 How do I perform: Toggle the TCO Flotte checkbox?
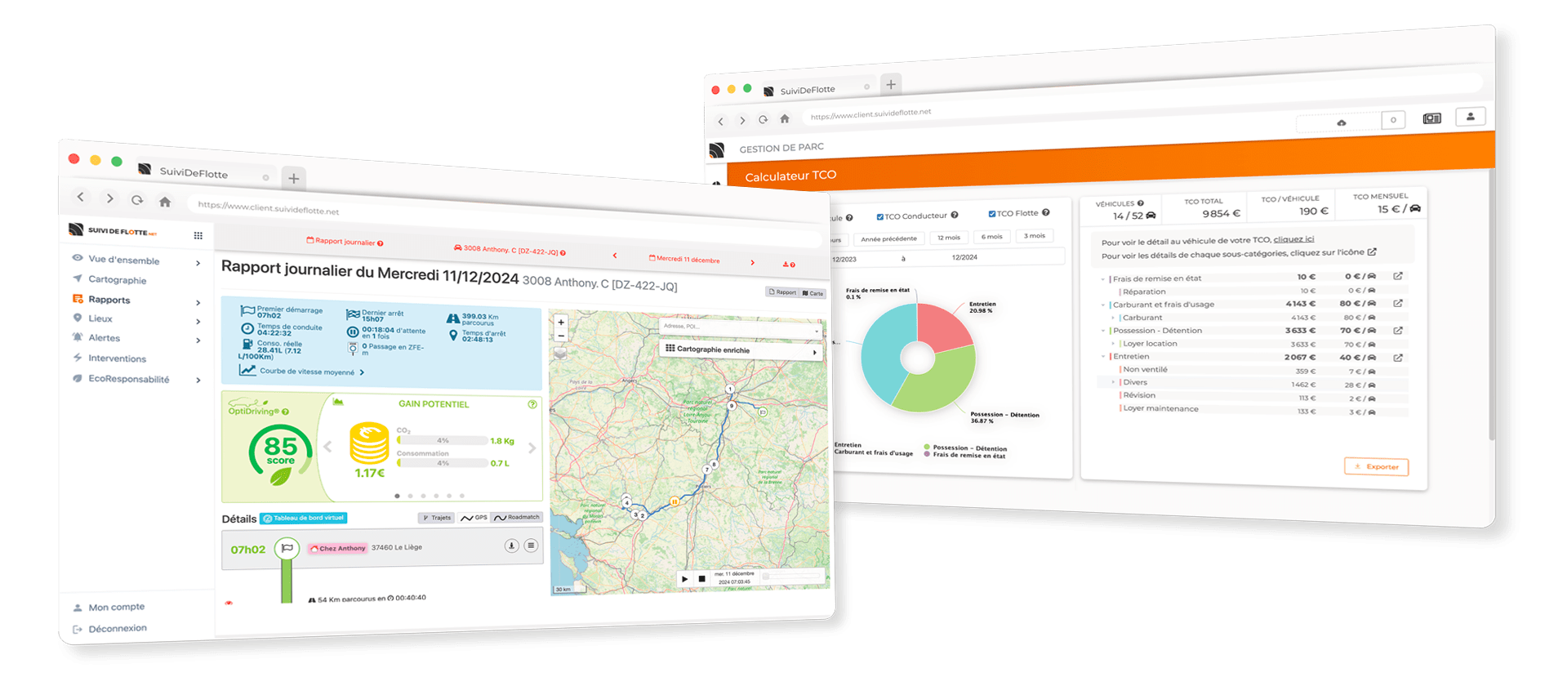991,214
